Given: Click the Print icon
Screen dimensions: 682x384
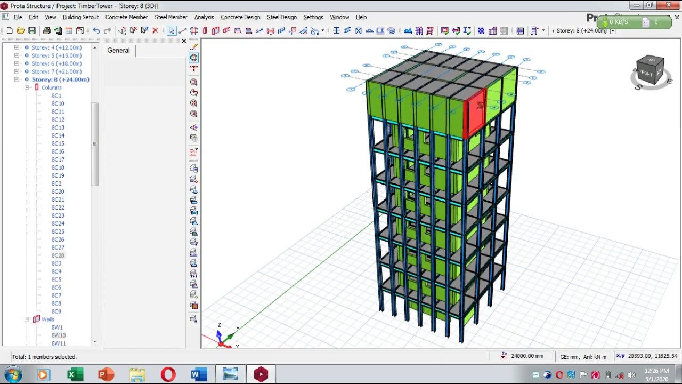Looking at the screenshot, I should [47, 31].
